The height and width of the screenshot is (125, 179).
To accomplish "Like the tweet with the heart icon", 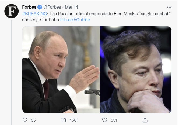I will 104,120.
